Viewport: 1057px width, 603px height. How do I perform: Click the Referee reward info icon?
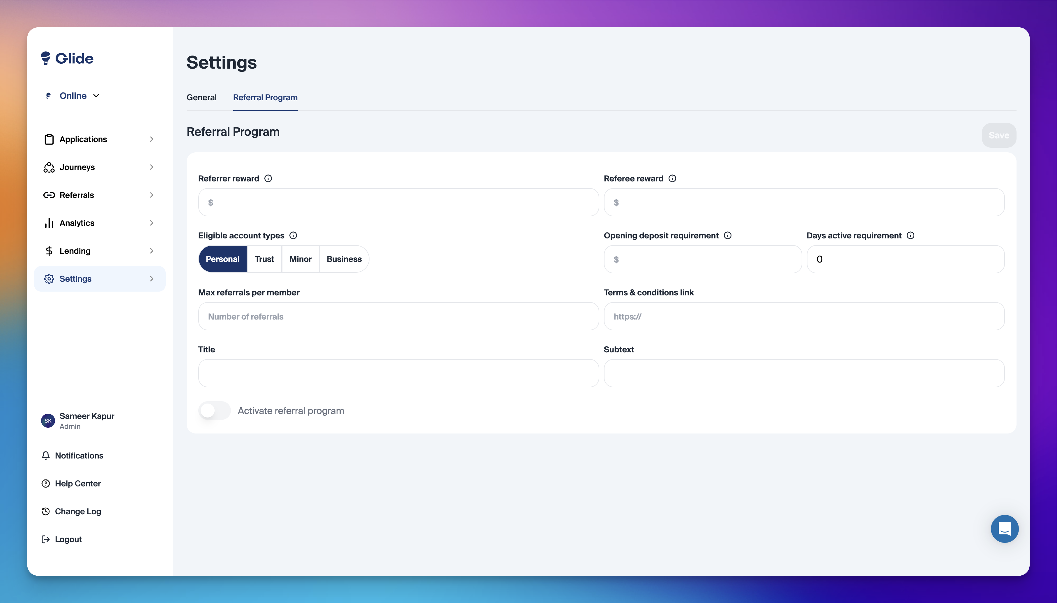tap(672, 179)
